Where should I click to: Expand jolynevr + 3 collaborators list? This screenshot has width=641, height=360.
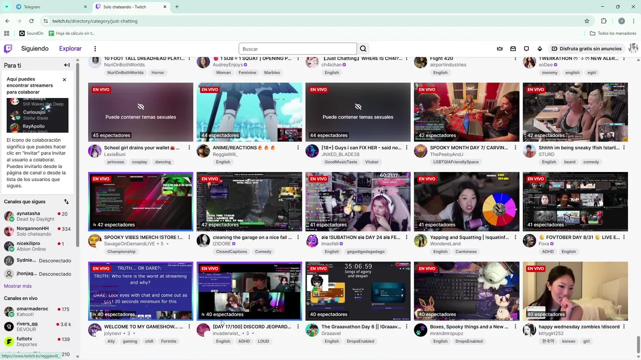135,333
